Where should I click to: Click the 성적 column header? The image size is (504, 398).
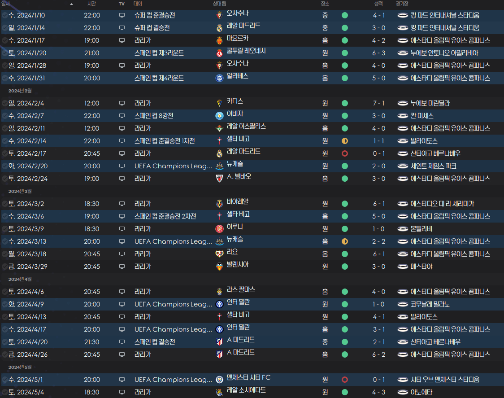[x=378, y=4]
